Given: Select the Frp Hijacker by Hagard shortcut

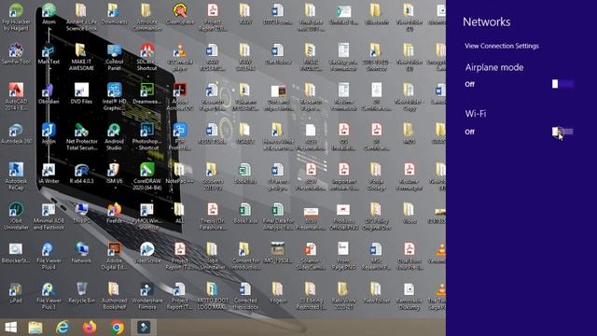Looking at the screenshot, I should click(16, 18).
